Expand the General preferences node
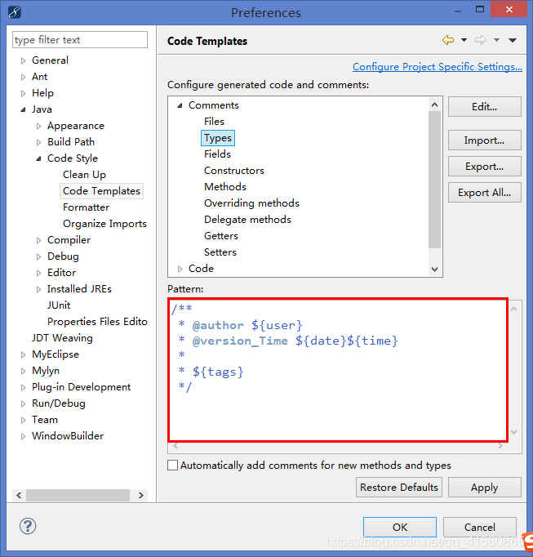 (23, 60)
